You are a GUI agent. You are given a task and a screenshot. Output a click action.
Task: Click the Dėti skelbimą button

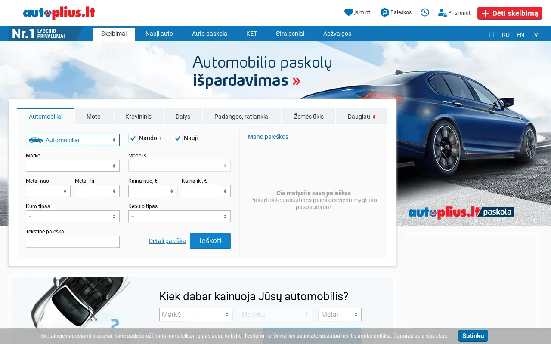[510, 13]
